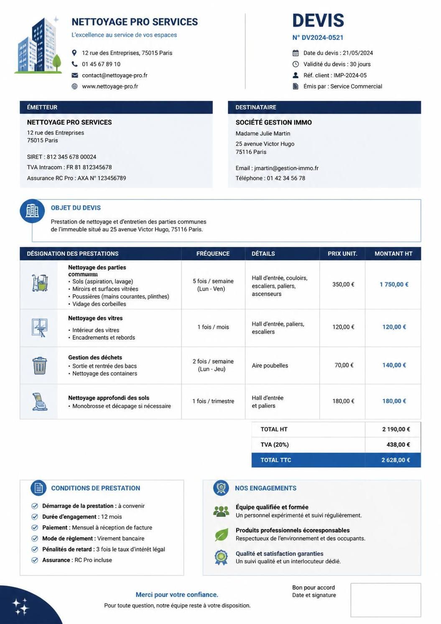
Task: Click the green leaf icon beside Produits professionnels
Action: [x=221, y=534]
